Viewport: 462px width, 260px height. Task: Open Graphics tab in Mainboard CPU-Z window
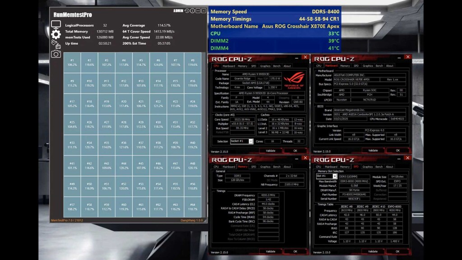[368, 66]
